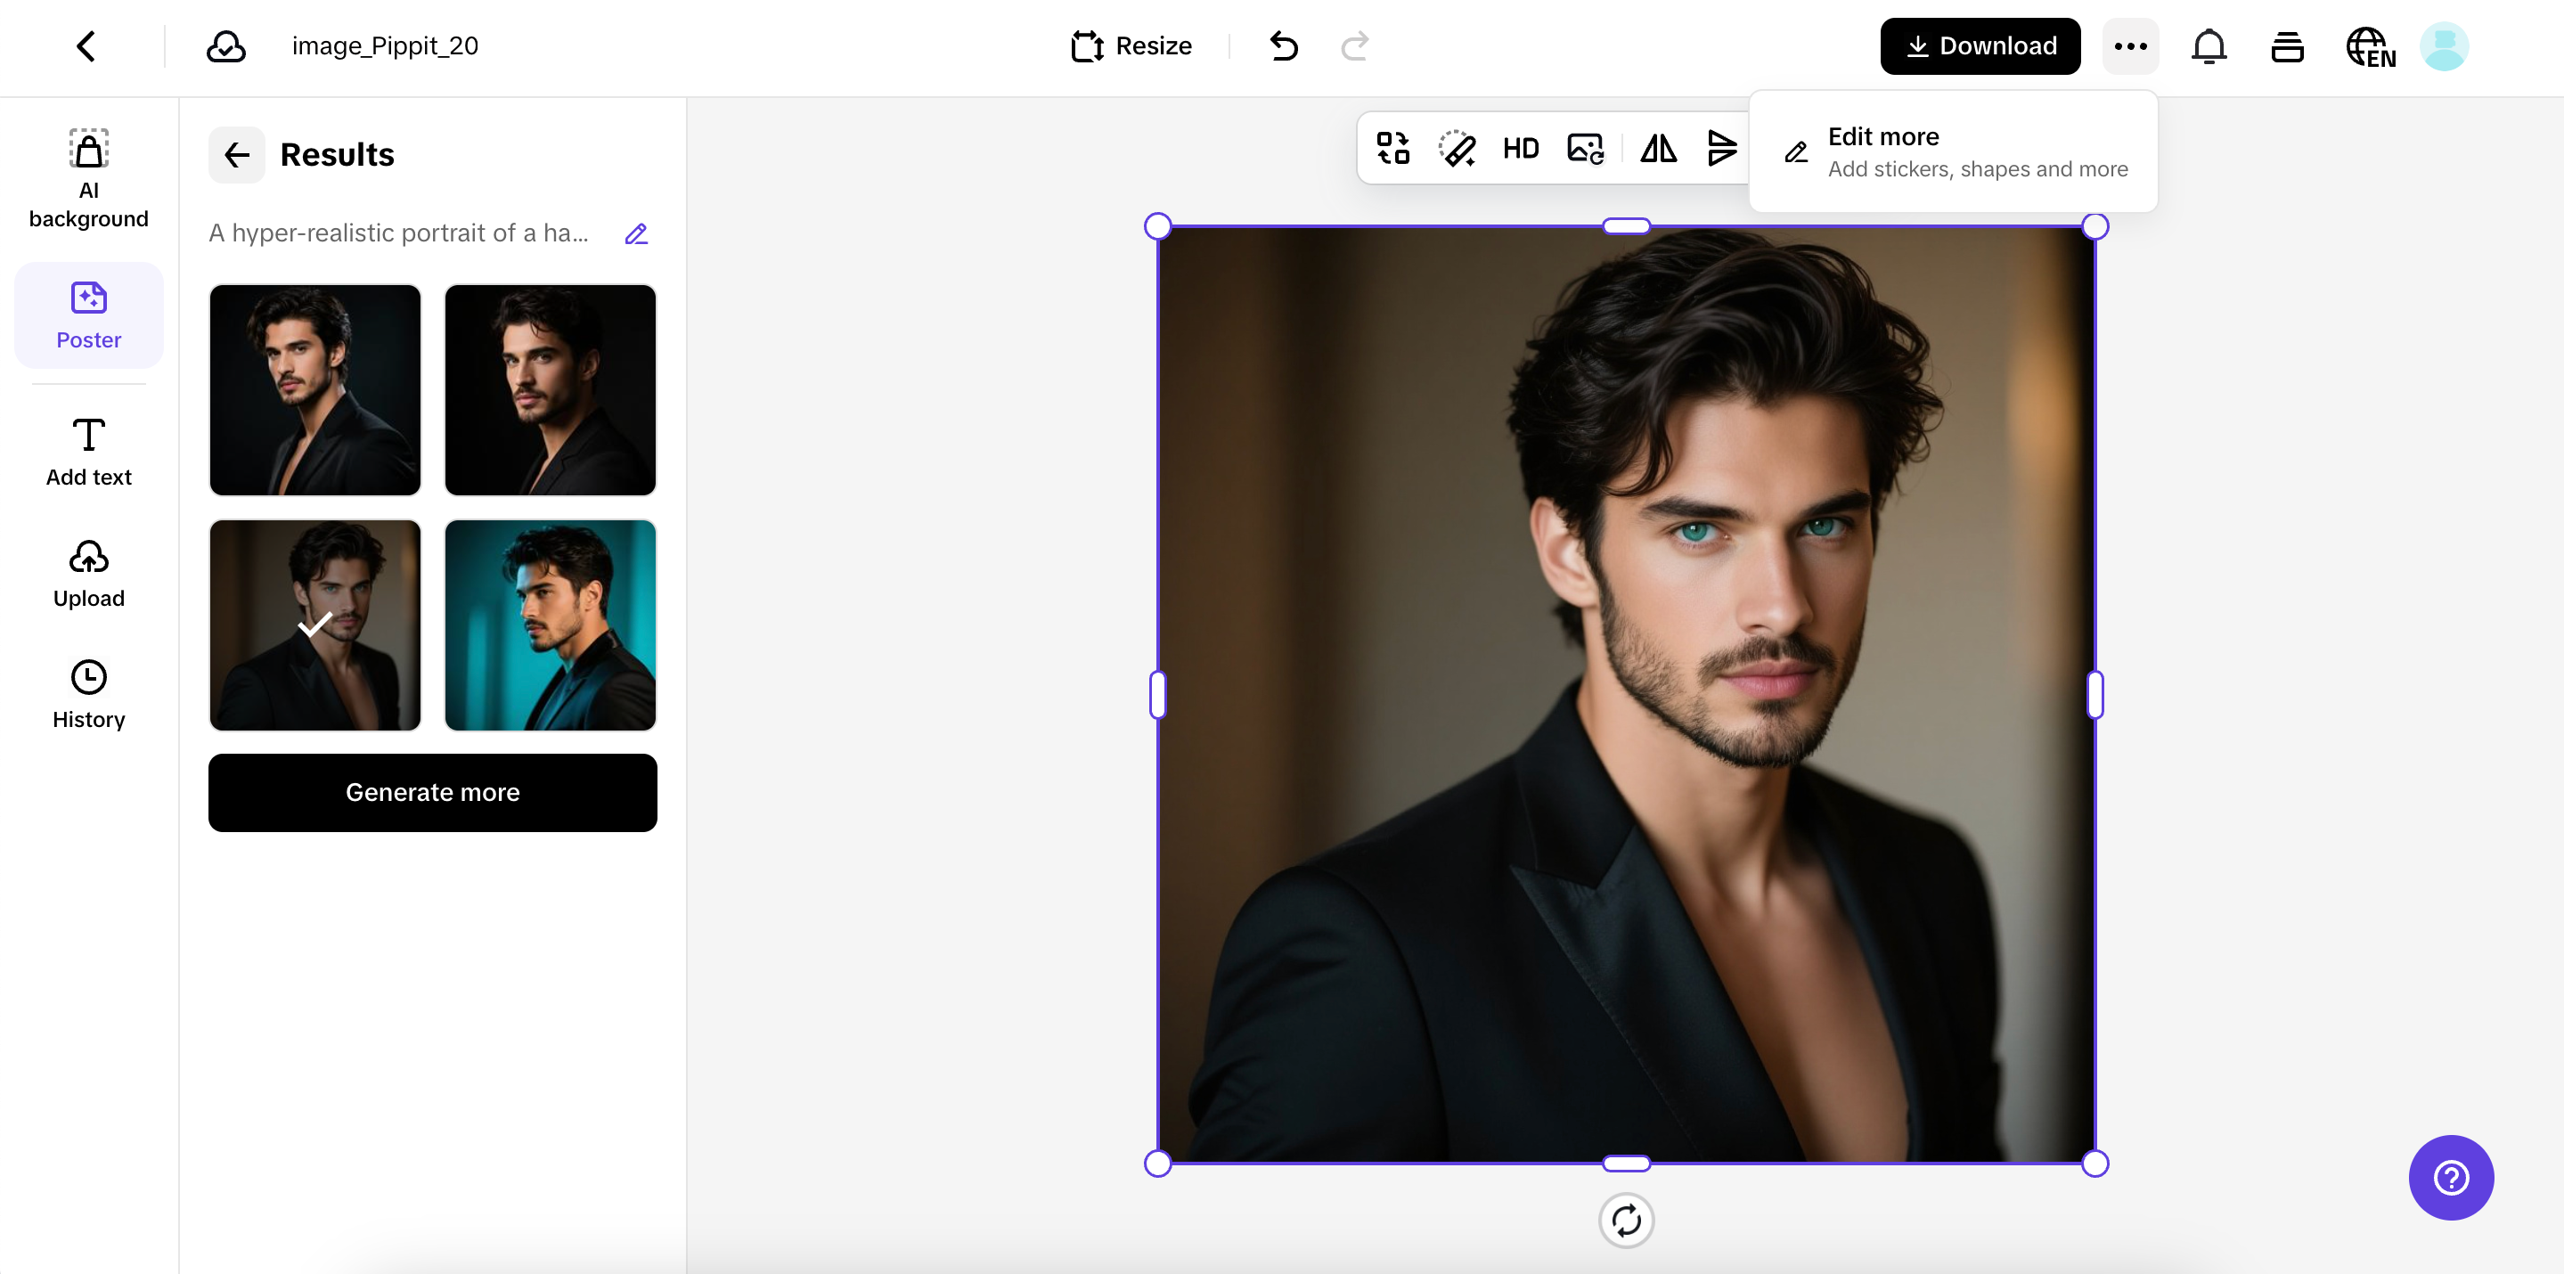Open the magic retouch tool

click(x=1458, y=147)
